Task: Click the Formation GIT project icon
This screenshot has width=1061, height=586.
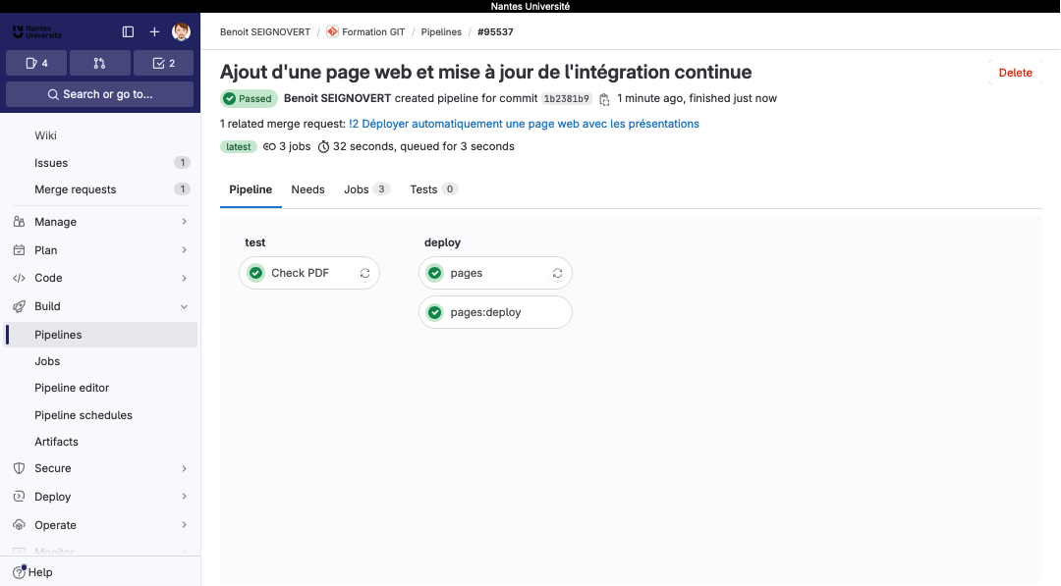Action: click(332, 31)
